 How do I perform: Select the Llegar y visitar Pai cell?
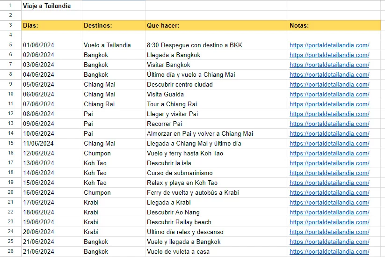216,114
